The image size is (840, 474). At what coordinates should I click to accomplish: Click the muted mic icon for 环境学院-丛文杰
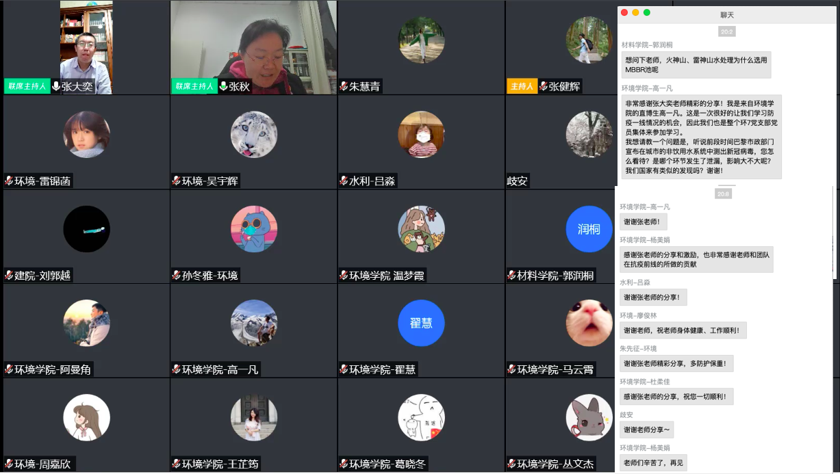[x=511, y=464]
